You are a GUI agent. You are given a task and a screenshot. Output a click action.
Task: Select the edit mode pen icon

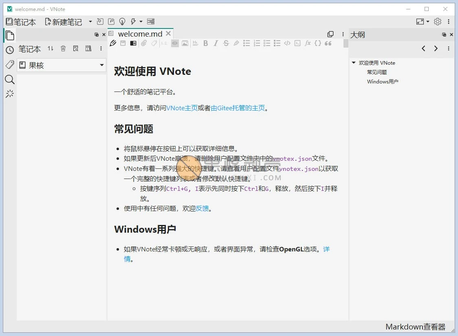click(113, 43)
